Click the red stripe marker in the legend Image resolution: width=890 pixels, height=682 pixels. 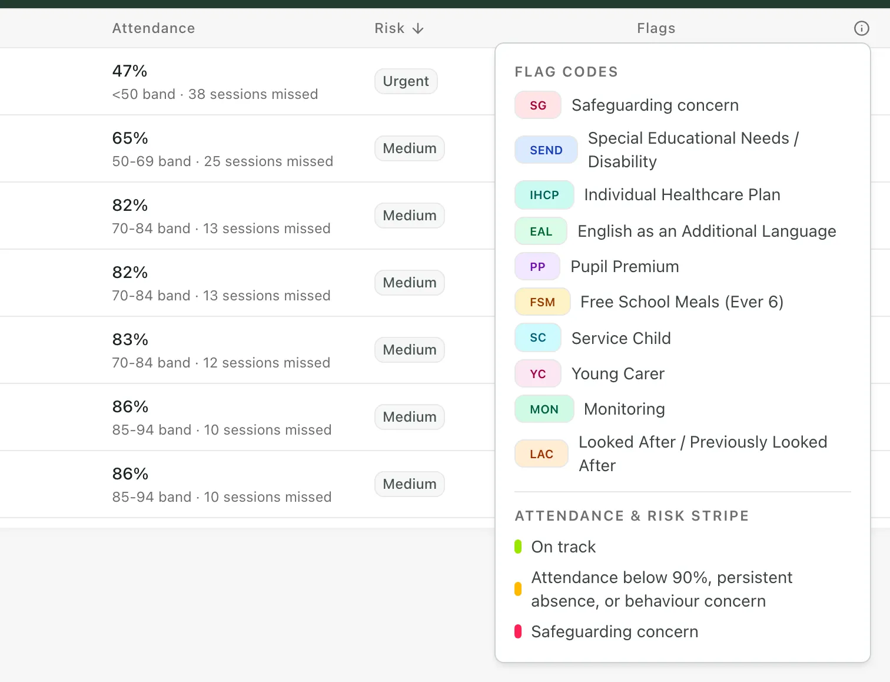click(518, 631)
